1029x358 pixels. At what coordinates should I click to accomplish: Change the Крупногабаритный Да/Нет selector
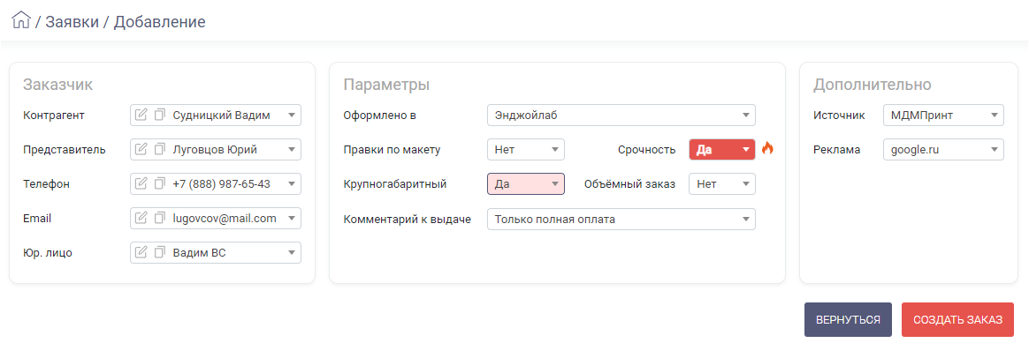point(526,184)
